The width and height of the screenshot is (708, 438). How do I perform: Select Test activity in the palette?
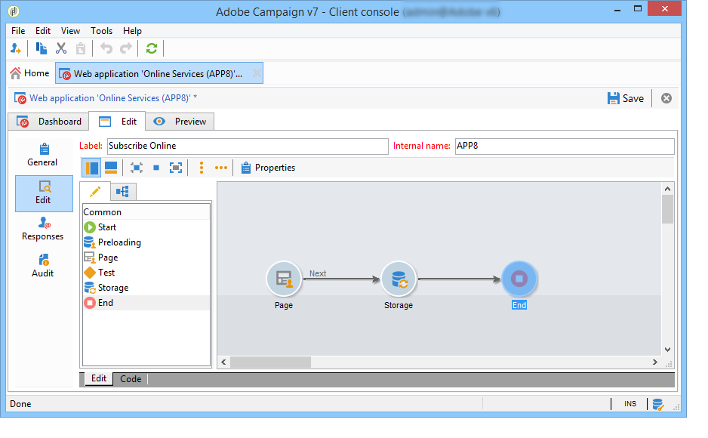pyautogui.click(x=146, y=273)
